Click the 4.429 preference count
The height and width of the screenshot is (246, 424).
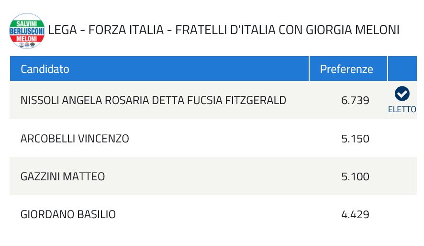[x=355, y=214]
